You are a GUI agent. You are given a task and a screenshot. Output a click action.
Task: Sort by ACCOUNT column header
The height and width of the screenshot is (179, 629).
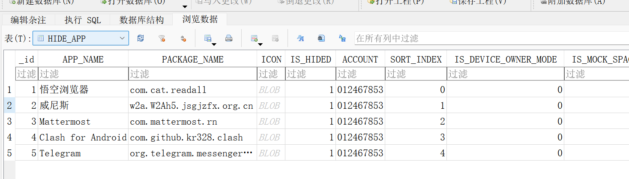point(360,60)
